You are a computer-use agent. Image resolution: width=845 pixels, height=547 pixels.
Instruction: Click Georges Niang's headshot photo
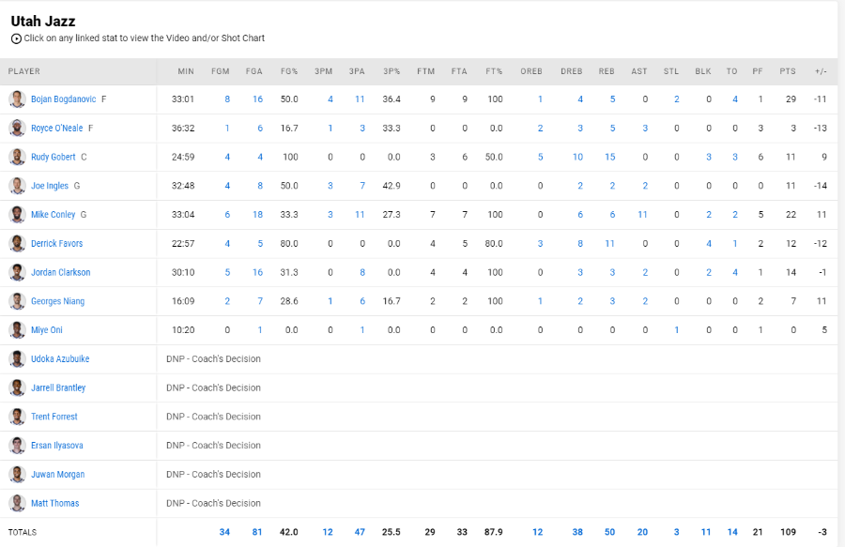tap(17, 301)
